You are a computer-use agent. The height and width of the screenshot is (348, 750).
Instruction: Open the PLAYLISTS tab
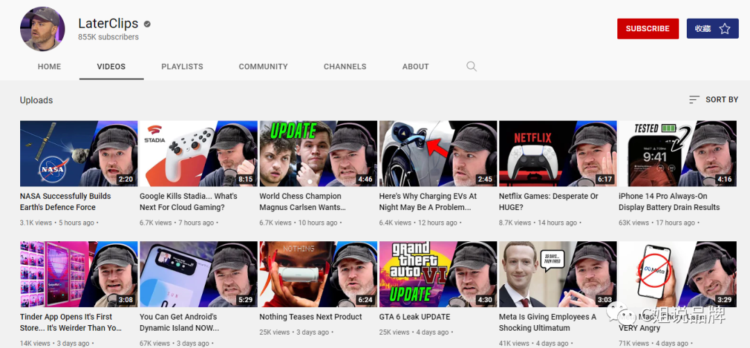click(x=182, y=67)
